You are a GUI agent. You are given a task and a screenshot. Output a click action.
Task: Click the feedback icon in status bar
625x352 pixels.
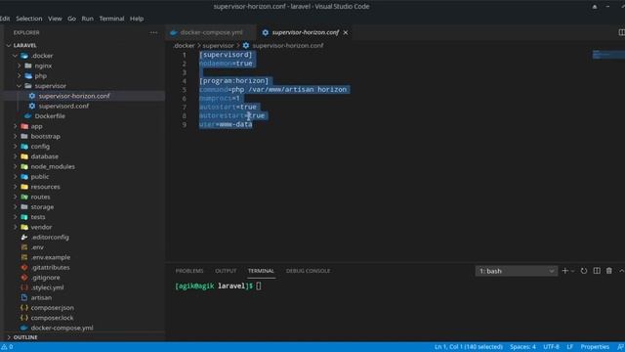pyautogui.click(x=621, y=347)
